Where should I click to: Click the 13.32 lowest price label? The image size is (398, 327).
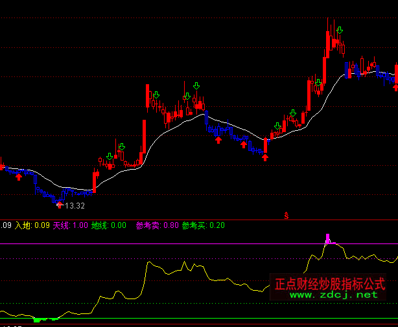(75, 205)
